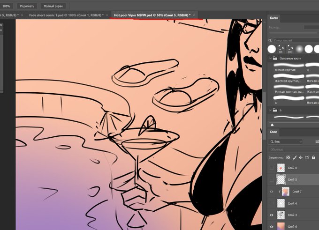
Task: Click the 100% zoom button
Action: coord(6,6)
